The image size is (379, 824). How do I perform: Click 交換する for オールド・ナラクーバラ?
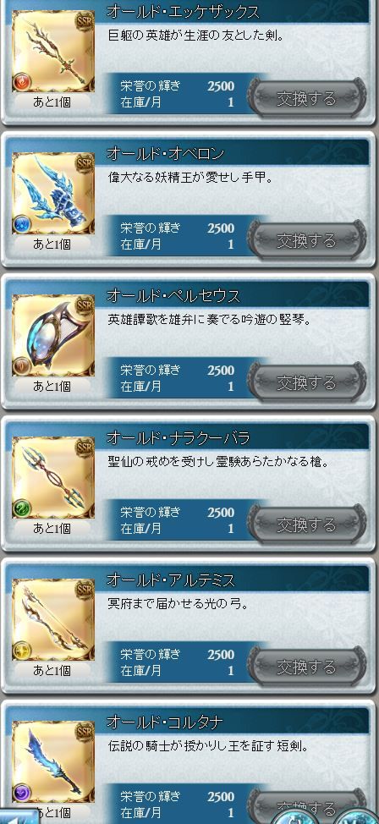[307, 524]
